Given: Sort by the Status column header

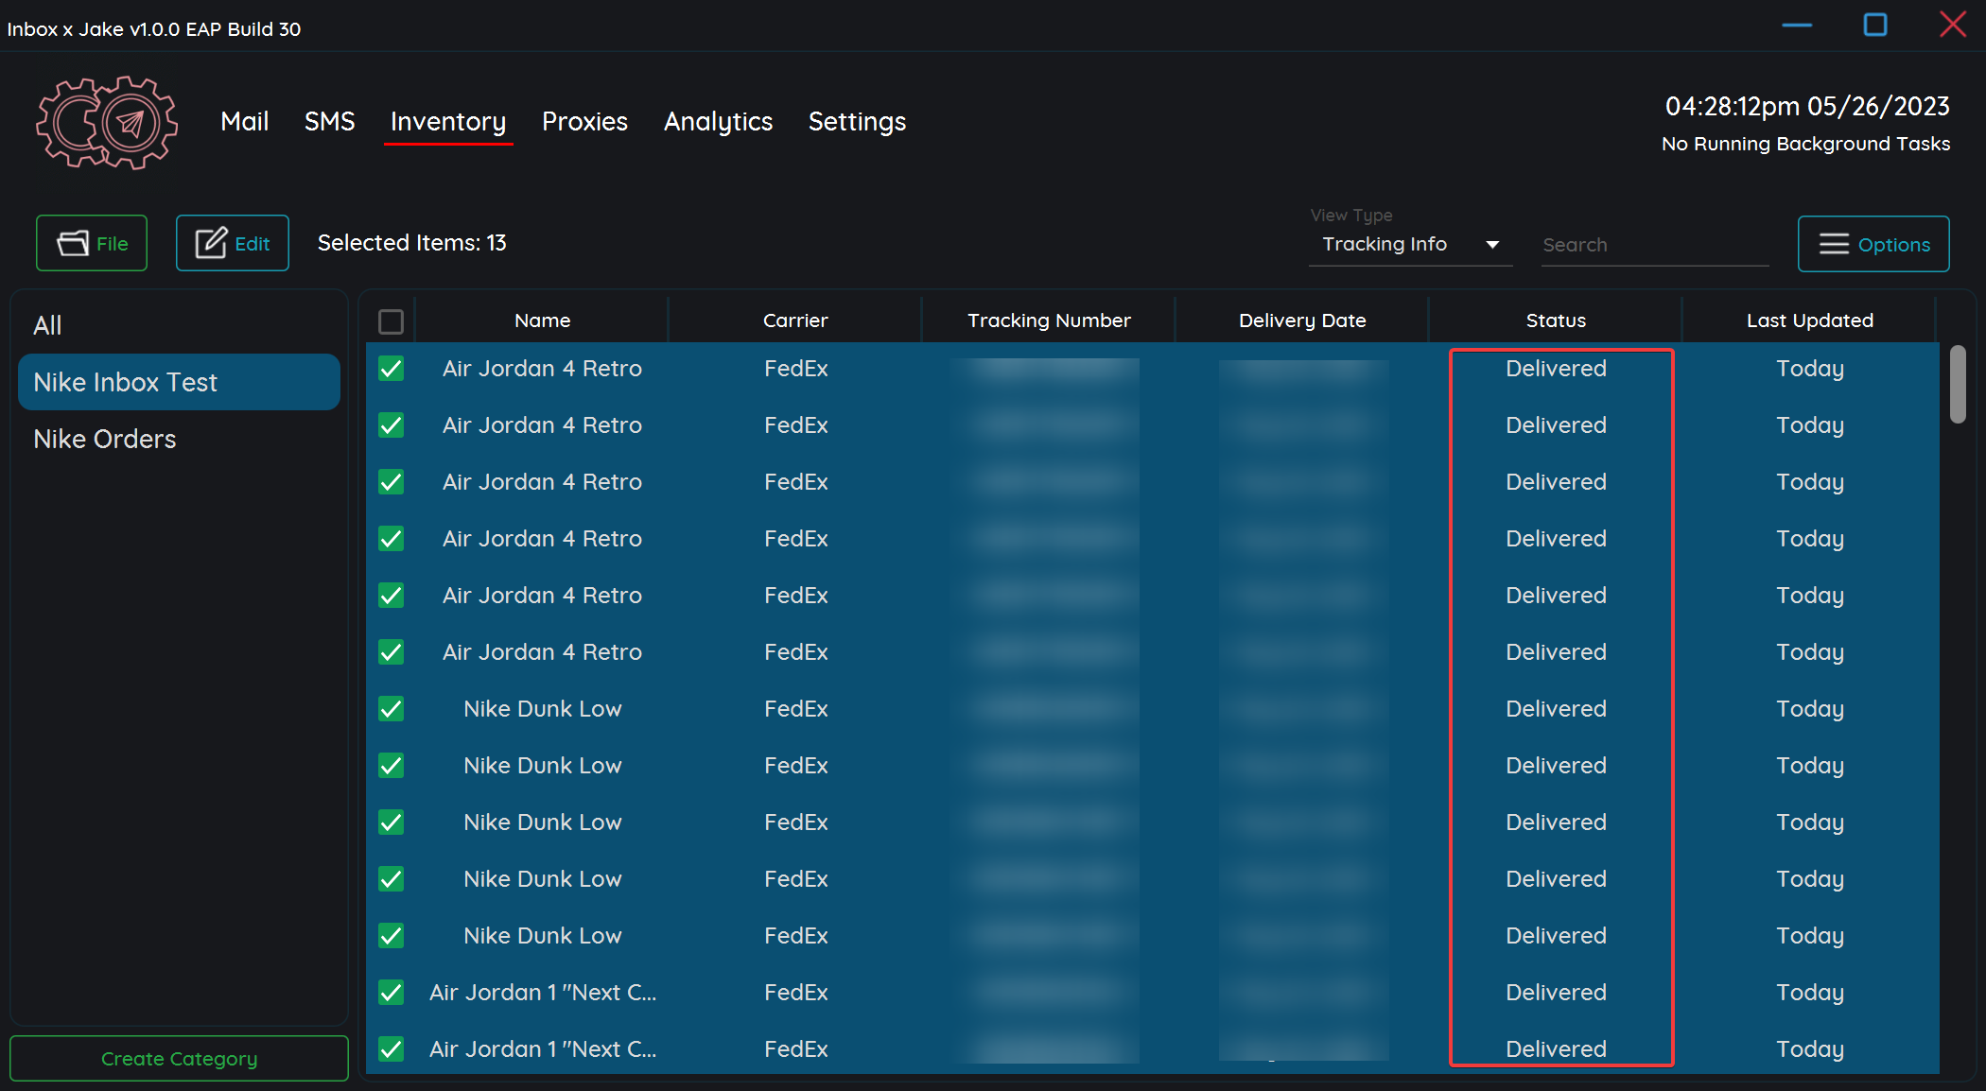Looking at the screenshot, I should pyautogui.click(x=1556, y=320).
